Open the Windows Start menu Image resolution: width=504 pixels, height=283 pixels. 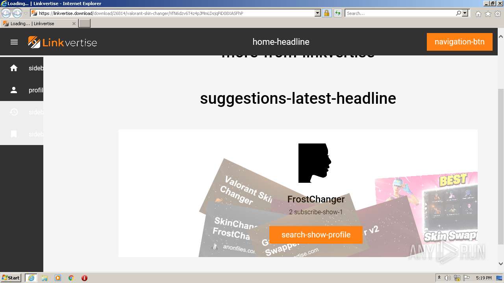(x=11, y=278)
